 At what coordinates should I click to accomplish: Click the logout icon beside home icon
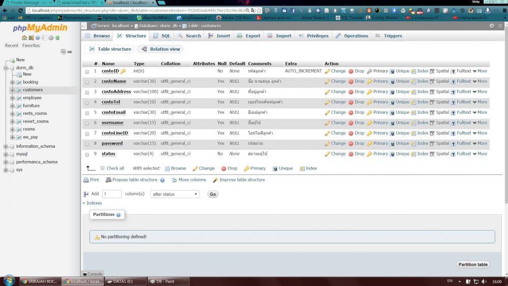(31, 38)
